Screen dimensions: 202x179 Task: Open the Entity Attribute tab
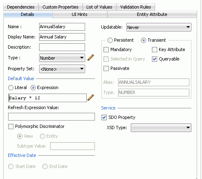[152, 14]
